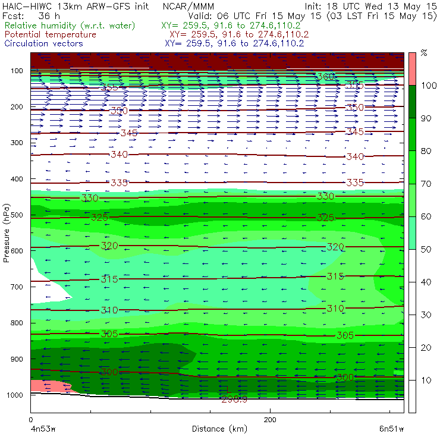Click the "500" pressure axis tick label
Image resolution: width=440 pixels, height=440 pixels.
point(17,215)
